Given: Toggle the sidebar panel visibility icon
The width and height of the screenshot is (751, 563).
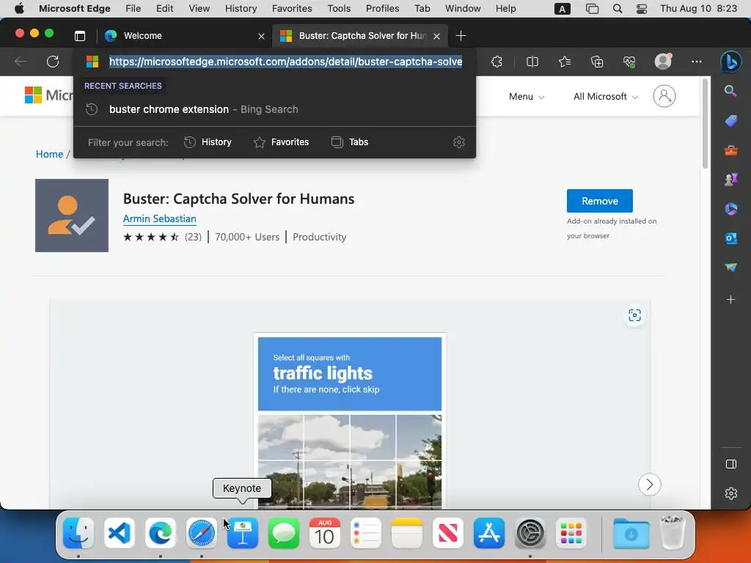Looking at the screenshot, I should click(x=731, y=464).
